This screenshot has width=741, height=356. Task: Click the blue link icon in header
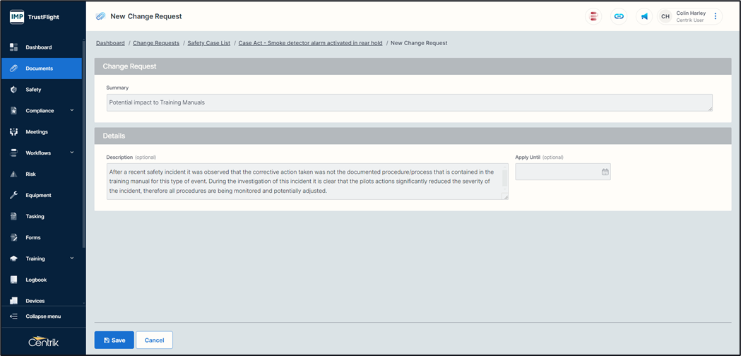[619, 16]
